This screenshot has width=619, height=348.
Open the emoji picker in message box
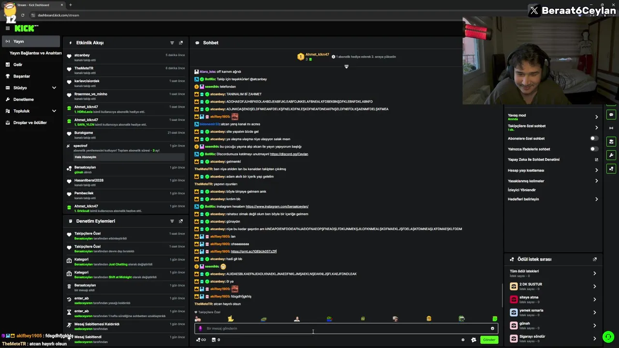[x=492, y=329]
